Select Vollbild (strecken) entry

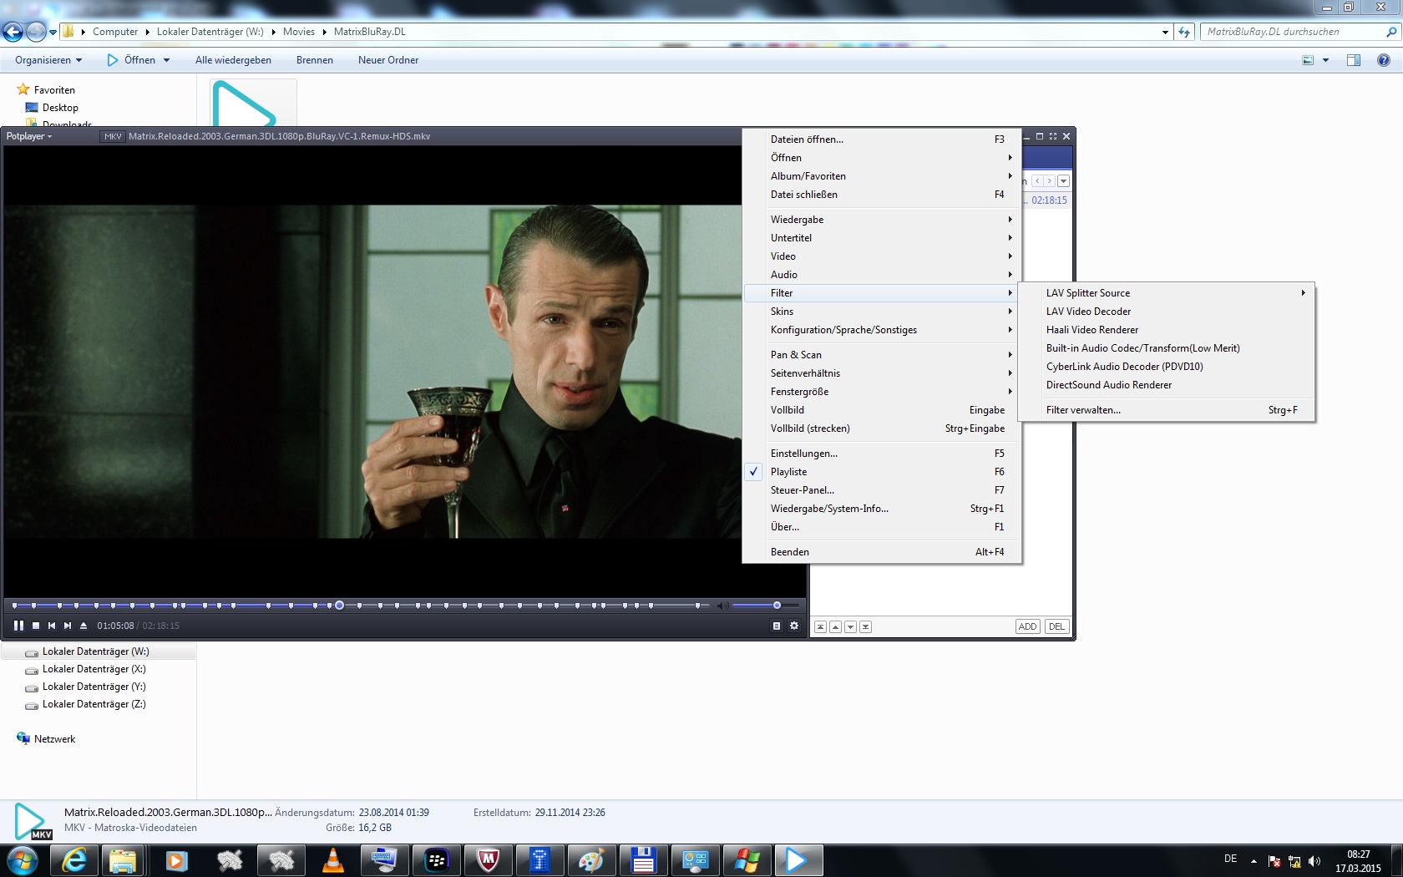pos(882,428)
